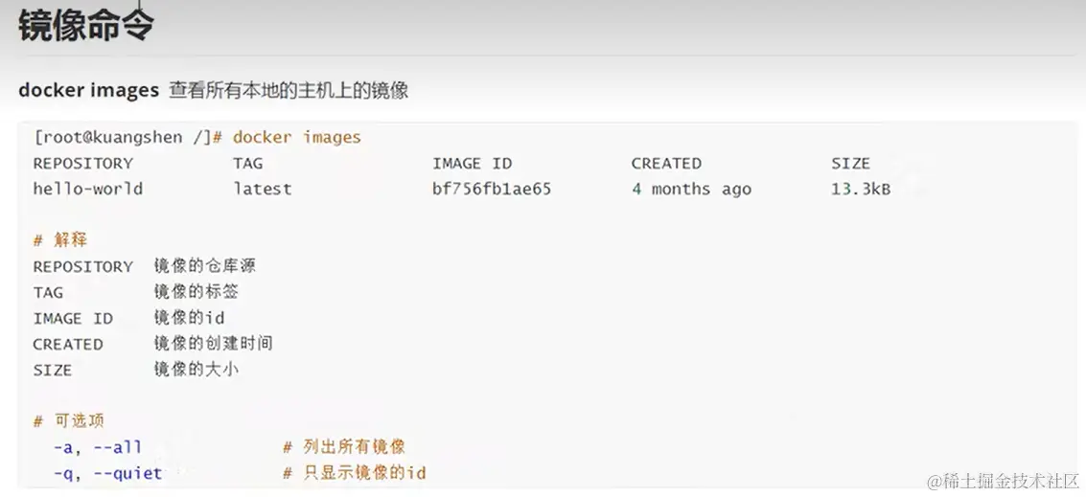Viewport: 1086px width, 497px height.
Task: Click the TAG column header in output table
Action: pyautogui.click(x=248, y=164)
